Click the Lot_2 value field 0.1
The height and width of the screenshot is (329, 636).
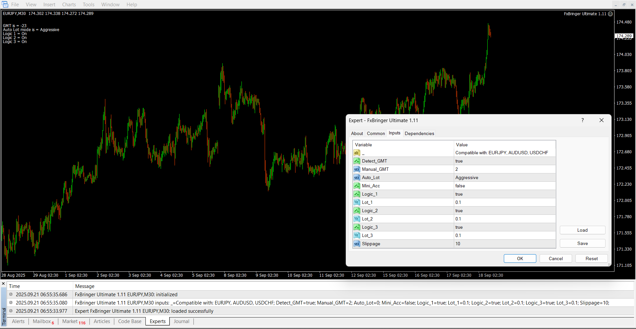click(x=504, y=219)
